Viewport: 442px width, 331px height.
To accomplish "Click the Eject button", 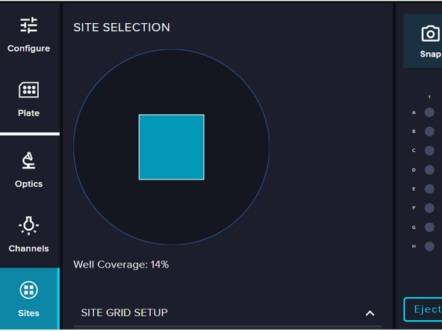I will tap(423, 309).
